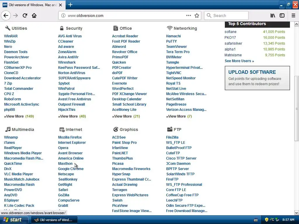299x224 pixels.
Task: Open the Mozilla Firefox link
Action: click(70, 137)
